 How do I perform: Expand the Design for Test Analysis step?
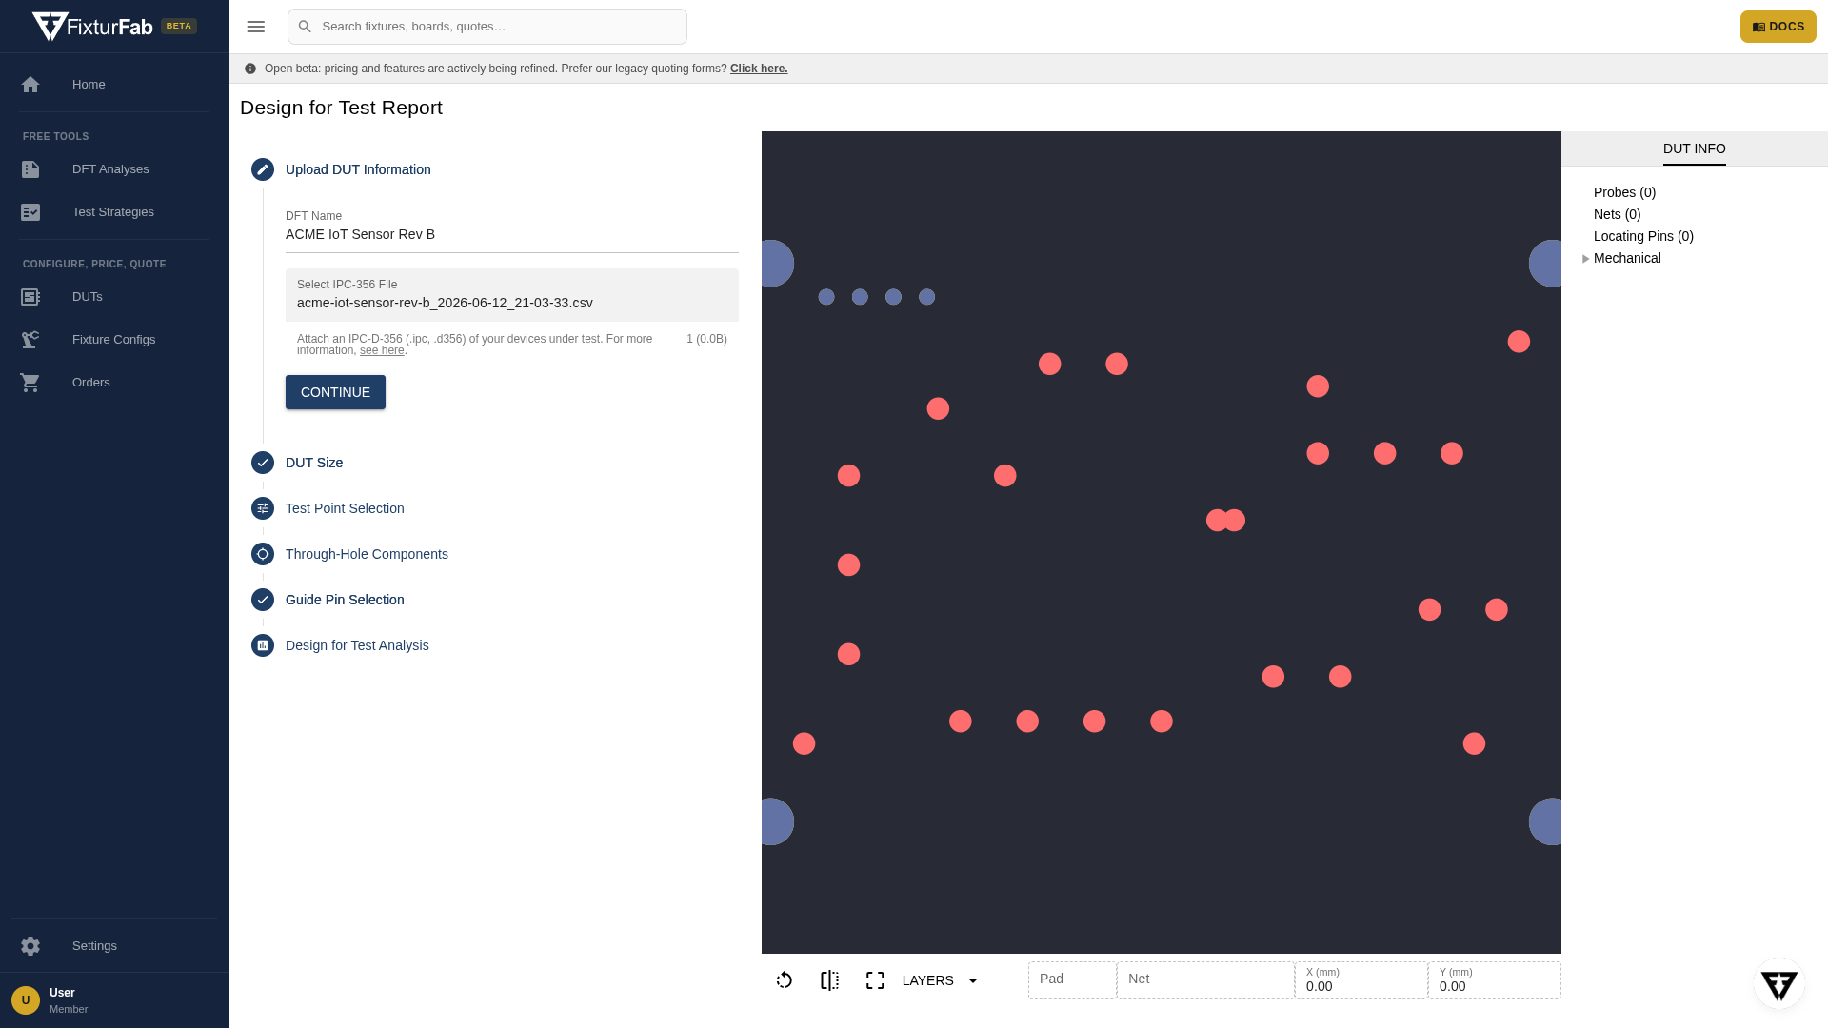coord(357,645)
